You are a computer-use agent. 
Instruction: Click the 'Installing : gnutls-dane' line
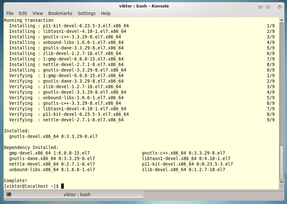66,48
